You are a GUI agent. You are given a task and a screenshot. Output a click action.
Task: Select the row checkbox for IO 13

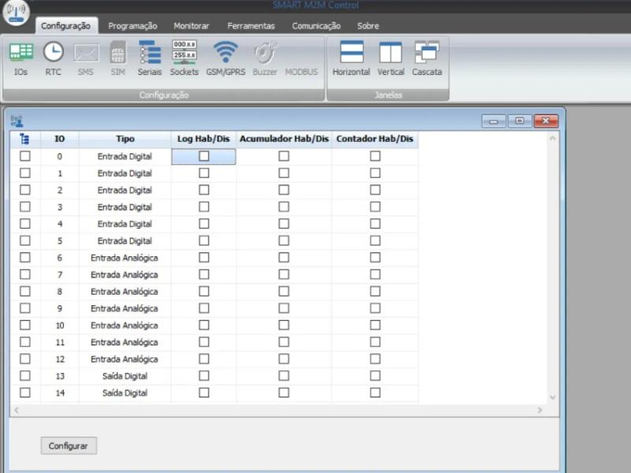point(25,376)
